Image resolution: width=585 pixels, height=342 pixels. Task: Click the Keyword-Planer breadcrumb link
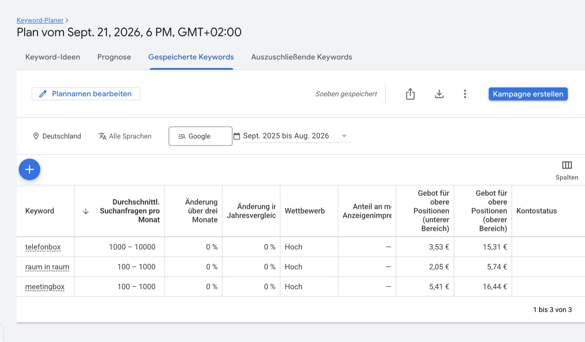coord(40,20)
